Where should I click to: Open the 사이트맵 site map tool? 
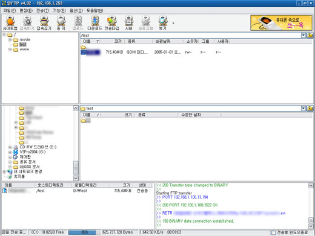[10, 23]
